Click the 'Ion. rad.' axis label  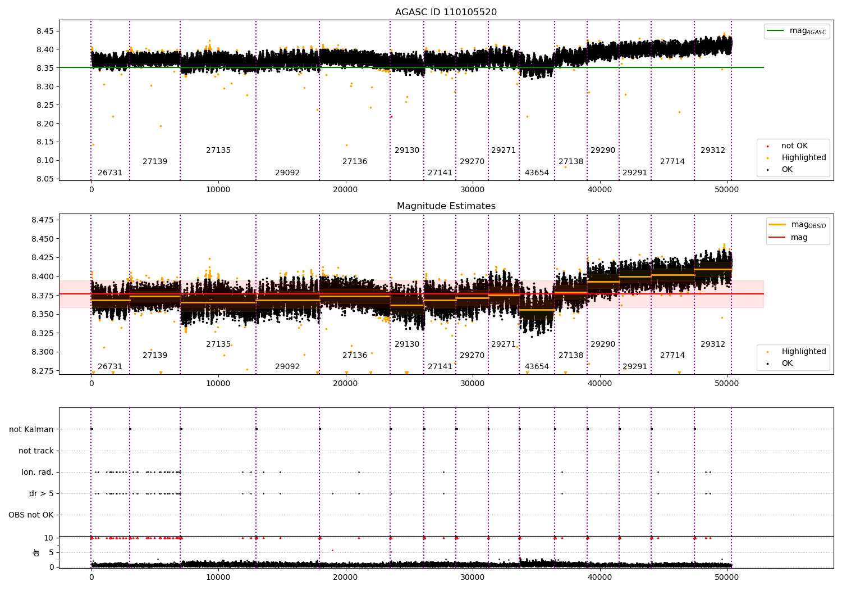tap(38, 472)
